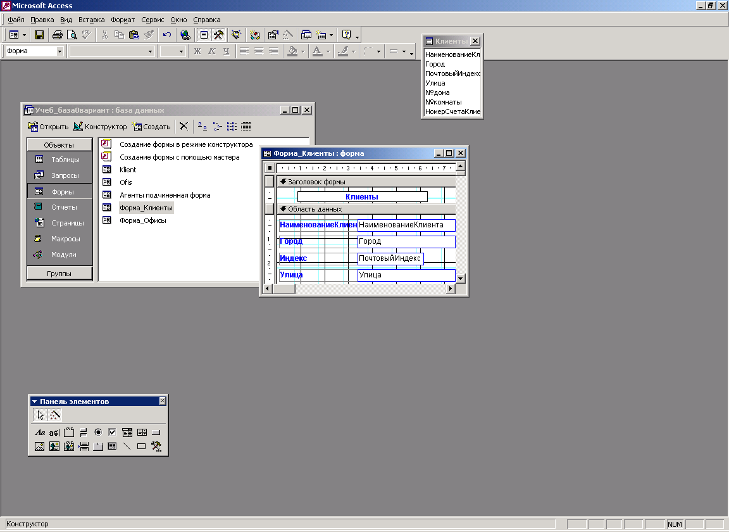This screenshot has width=729, height=532.
Task: Open Print Preview from the toolbar
Action: pyautogui.click(x=72, y=35)
